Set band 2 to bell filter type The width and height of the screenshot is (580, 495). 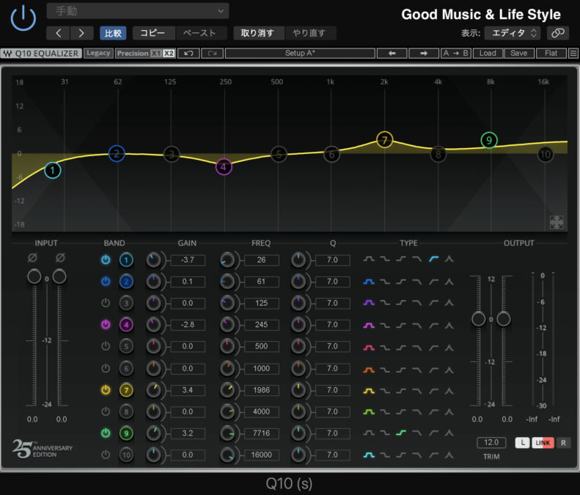(369, 282)
